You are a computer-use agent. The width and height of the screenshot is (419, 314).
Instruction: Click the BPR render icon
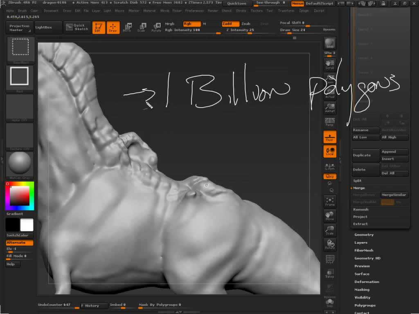click(x=329, y=44)
